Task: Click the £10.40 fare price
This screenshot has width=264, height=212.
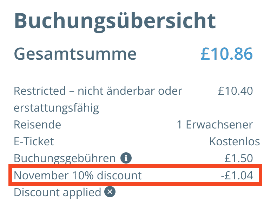Action: 235,91
